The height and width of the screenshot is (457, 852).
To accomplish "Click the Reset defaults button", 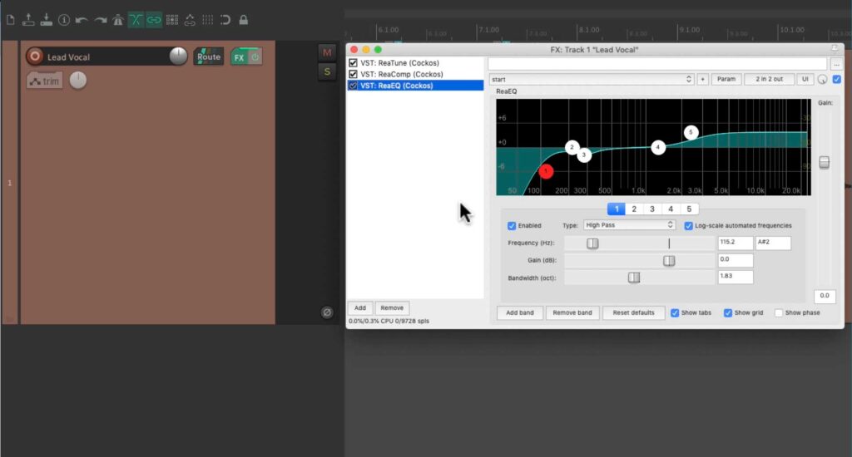I will (633, 313).
